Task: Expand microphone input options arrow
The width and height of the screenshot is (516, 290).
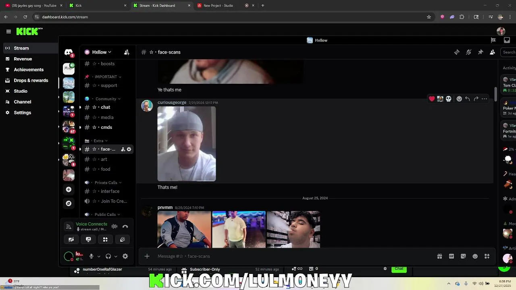Action: click(99, 256)
